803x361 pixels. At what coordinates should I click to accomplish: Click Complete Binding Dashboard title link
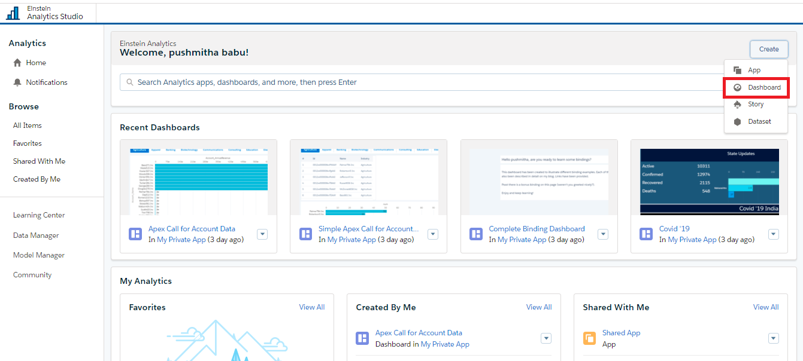(537, 229)
